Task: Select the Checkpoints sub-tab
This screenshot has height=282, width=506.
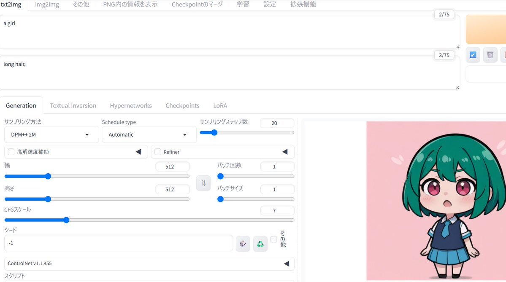Action: coord(182,106)
